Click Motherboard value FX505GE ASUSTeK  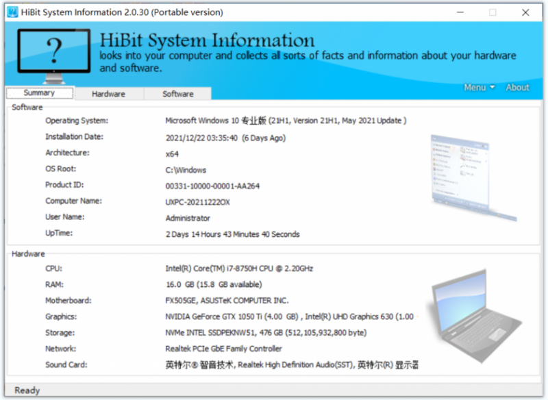[x=227, y=301]
